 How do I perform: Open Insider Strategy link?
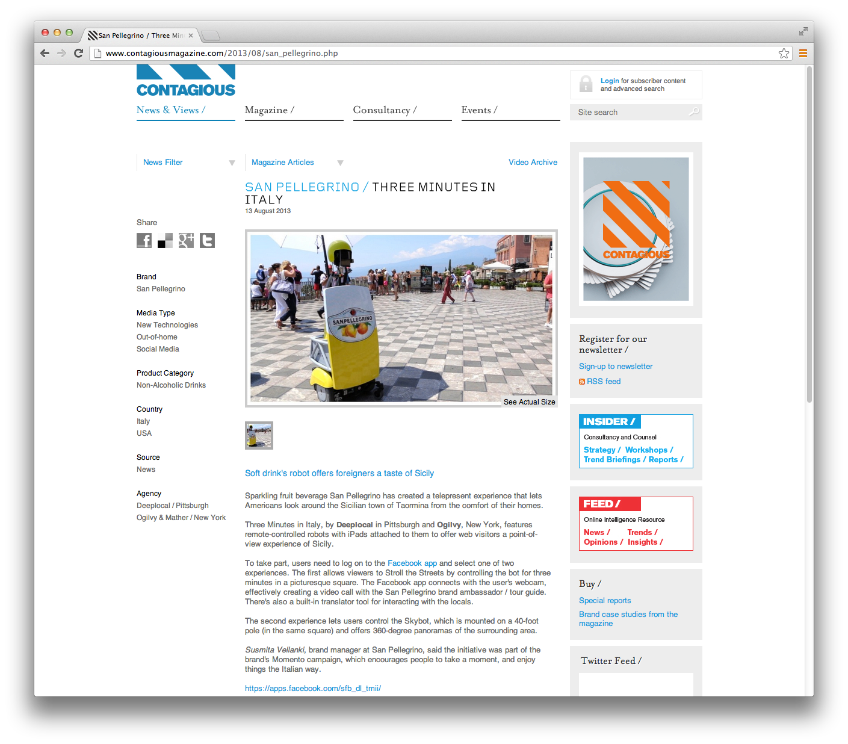pos(602,450)
